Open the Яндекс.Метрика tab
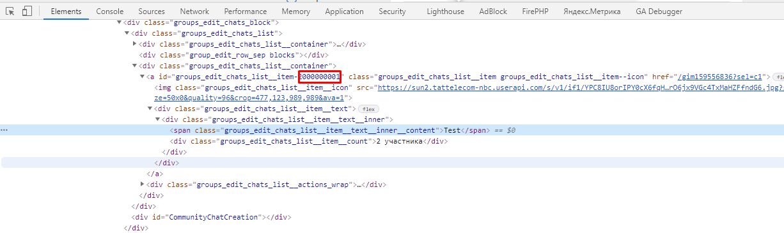 (592, 11)
